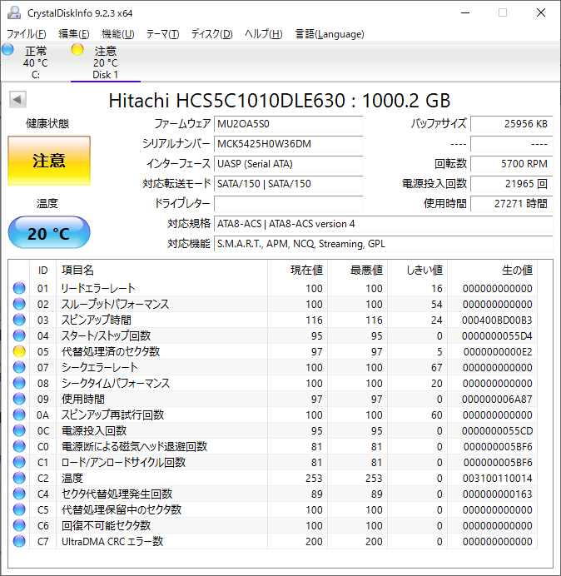Viewport: 561px width, 576px height.
Task: Click raw value 000400BD00B3 in スピンアップ時間 row
Action: (x=497, y=320)
